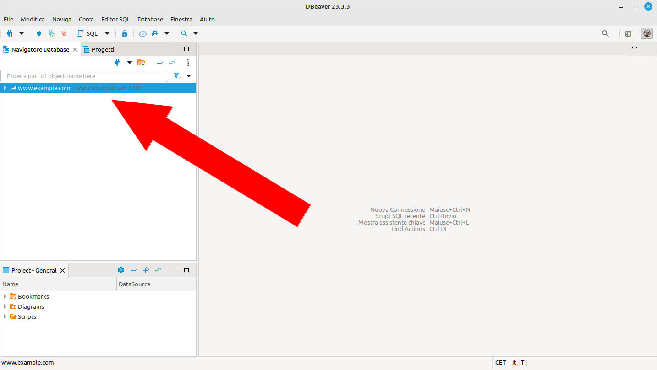The height and width of the screenshot is (370, 657).
Task: Click the gray magnifier quick search icon at top right
Action: click(x=605, y=33)
